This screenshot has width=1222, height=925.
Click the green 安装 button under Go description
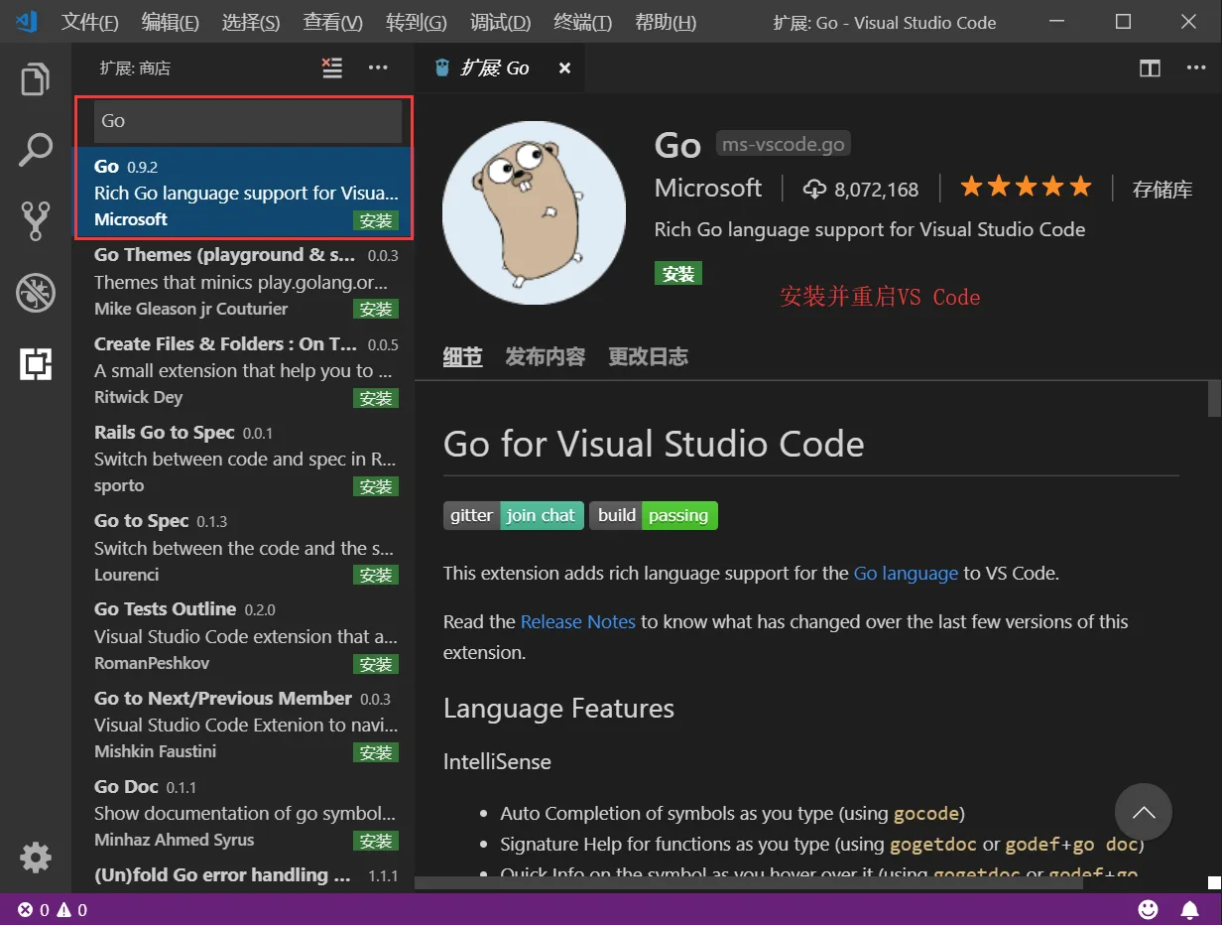pos(677,273)
